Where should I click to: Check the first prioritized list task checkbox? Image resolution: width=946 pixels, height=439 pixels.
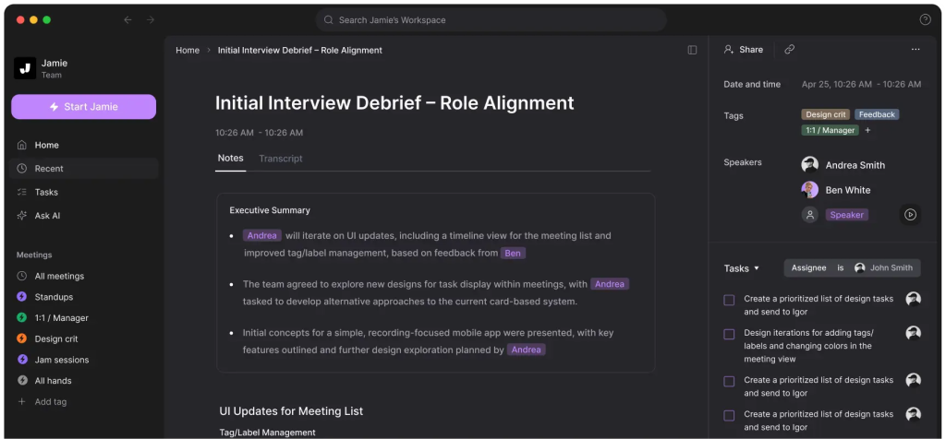tap(729, 300)
